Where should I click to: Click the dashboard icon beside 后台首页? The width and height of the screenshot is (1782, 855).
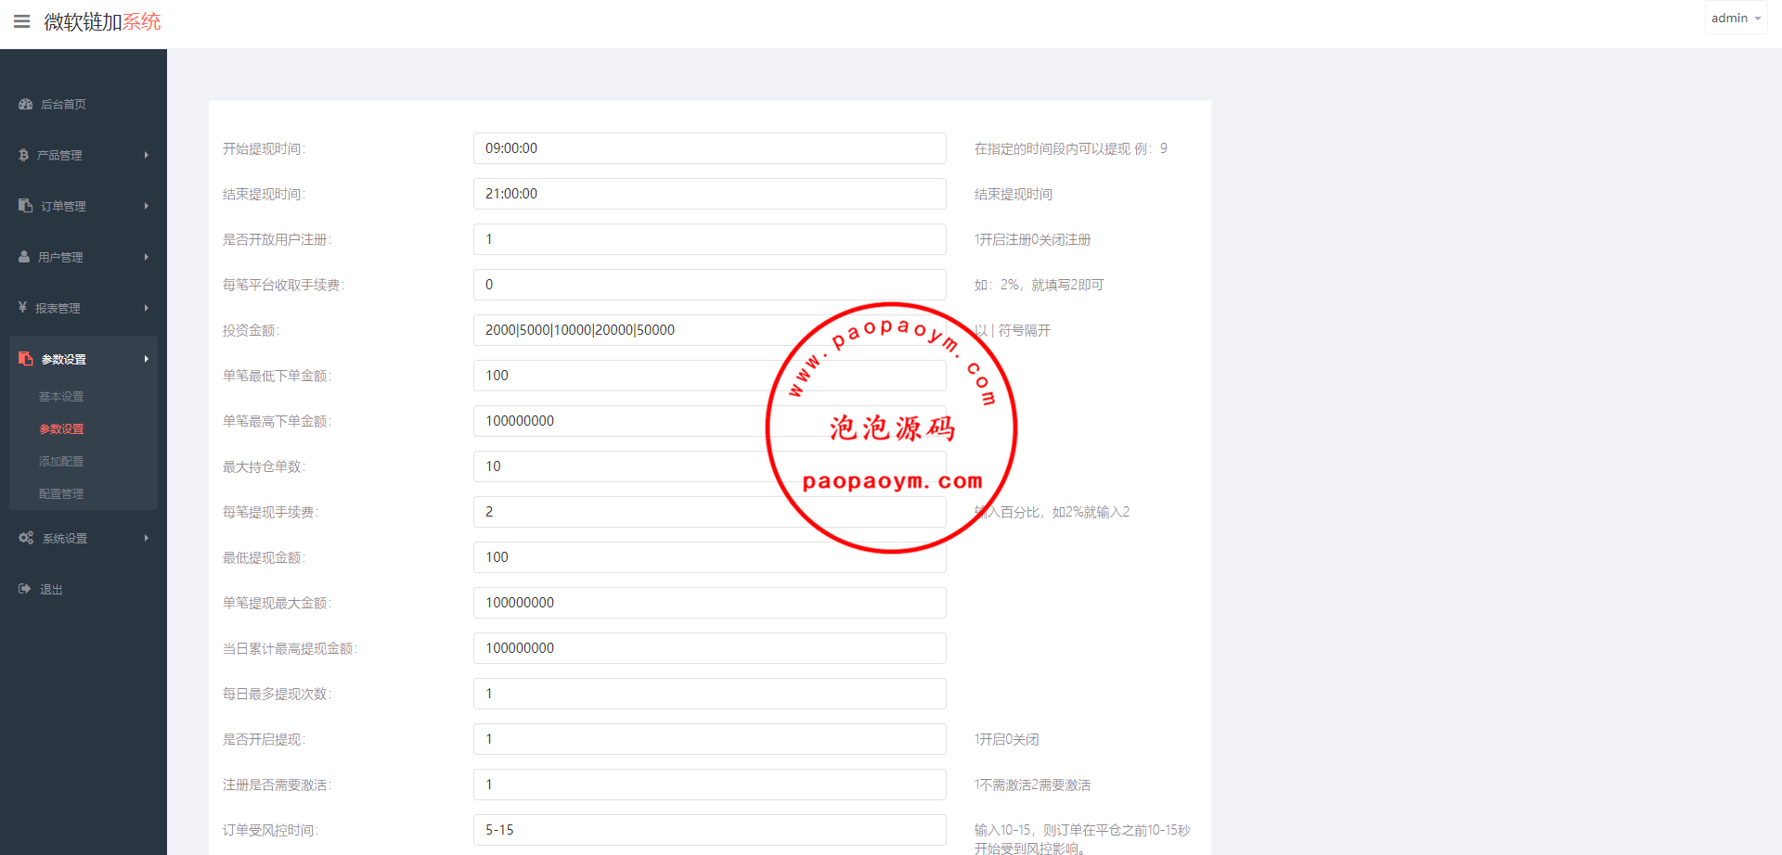tap(26, 105)
